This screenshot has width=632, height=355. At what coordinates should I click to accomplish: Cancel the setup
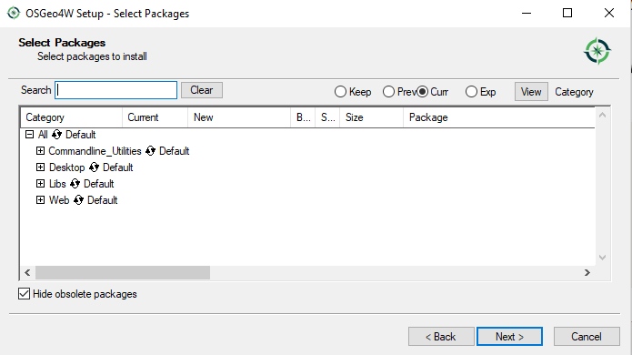pyautogui.click(x=587, y=337)
